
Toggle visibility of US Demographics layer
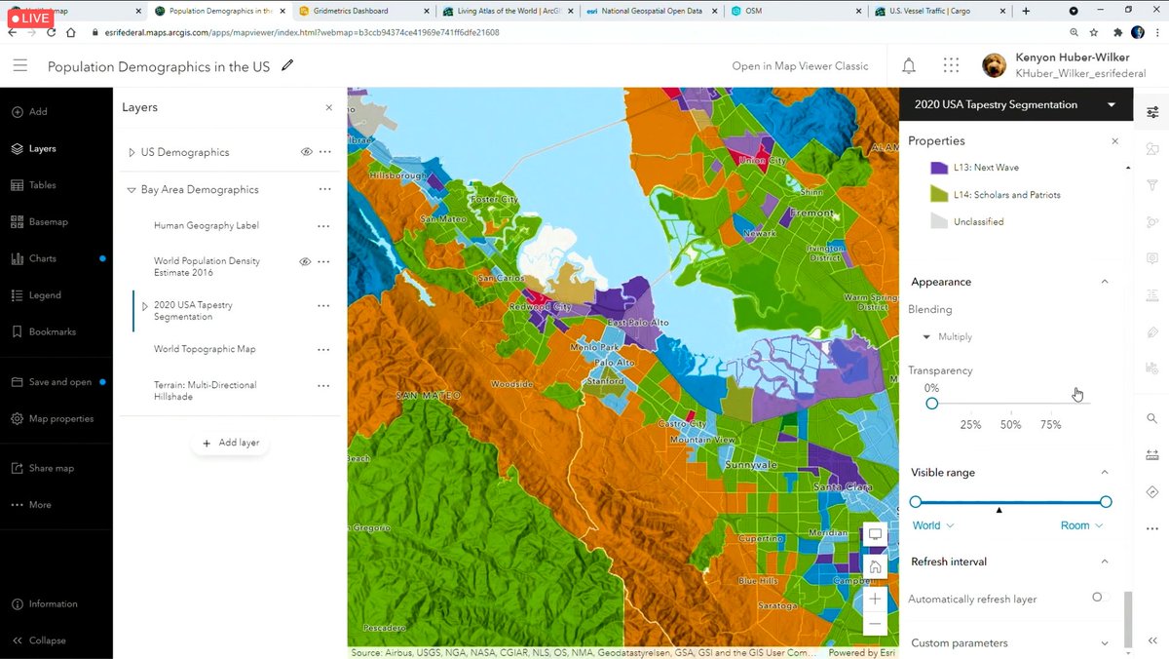tap(306, 152)
